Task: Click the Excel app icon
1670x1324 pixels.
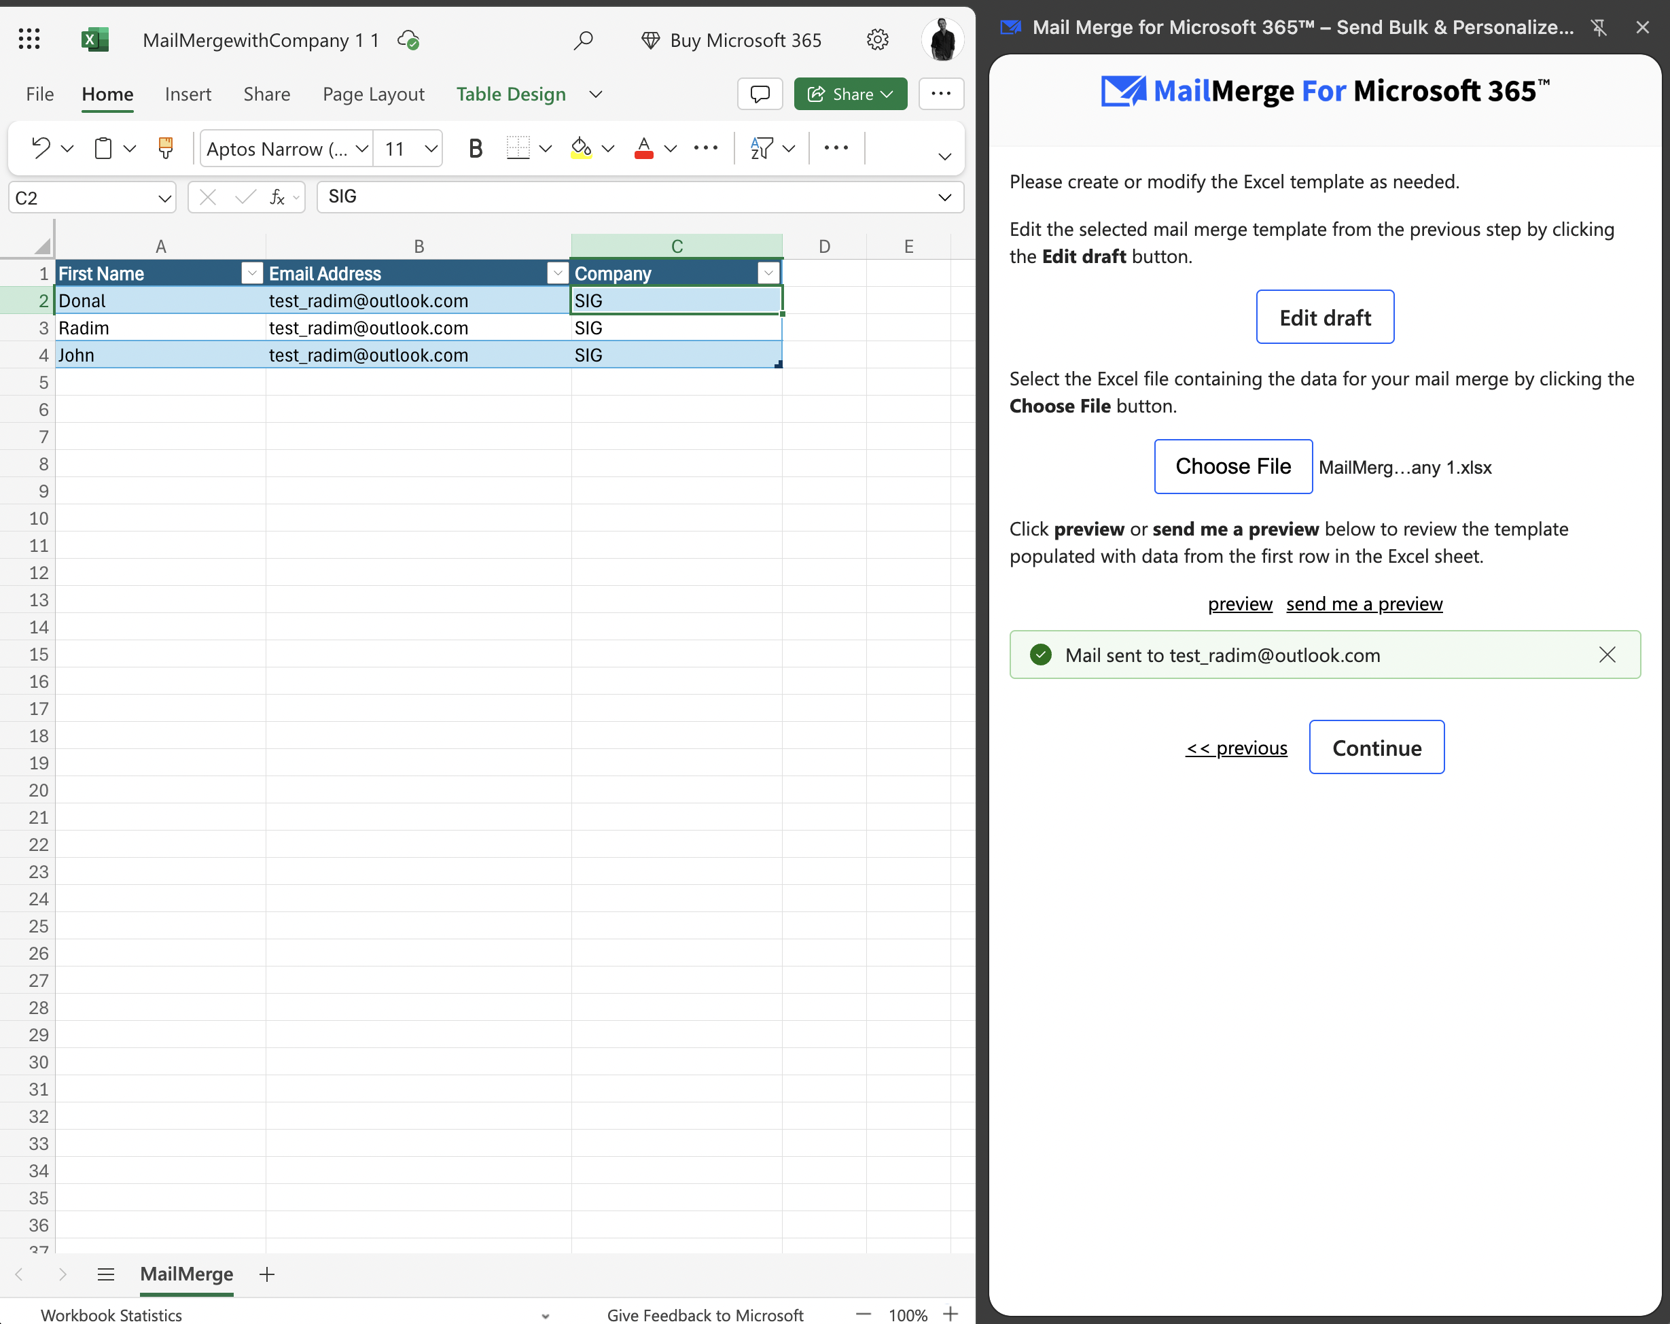Action: 94,39
